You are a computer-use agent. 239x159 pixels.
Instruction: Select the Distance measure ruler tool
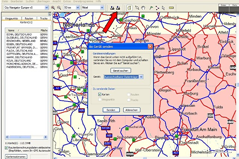[x=171, y=8]
